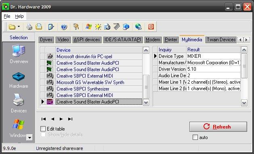The image size is (254, 154).
Task: Click the Windows flag toolbar icon
Action: (x=88, y=27)
